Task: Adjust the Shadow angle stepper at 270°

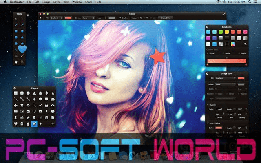Action: tap(246, 109)
